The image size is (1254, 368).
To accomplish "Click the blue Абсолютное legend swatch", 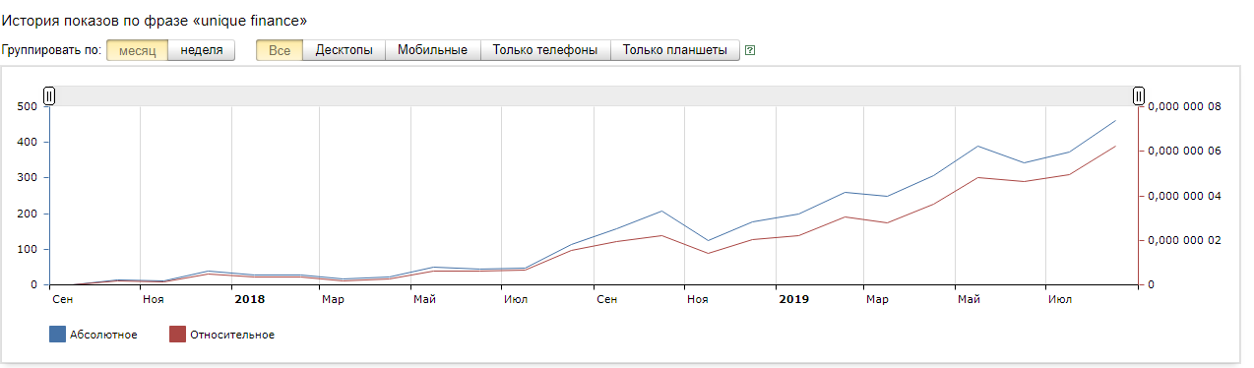I will coord(57,335).
